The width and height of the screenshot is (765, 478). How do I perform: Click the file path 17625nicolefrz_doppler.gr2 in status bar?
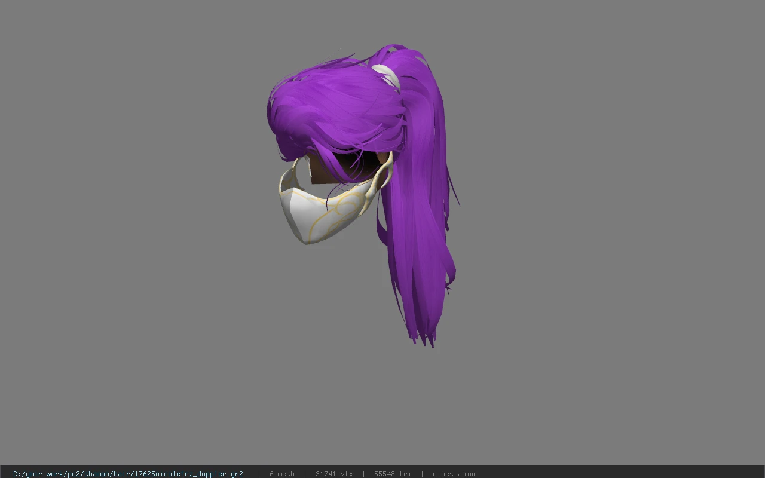[x=128, y=474]
